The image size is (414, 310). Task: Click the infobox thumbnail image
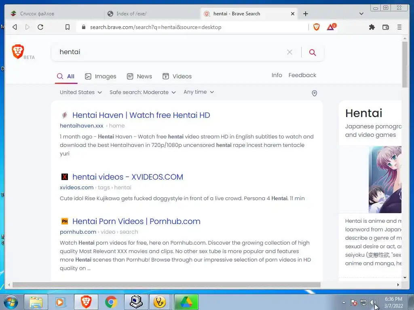tap(385, 180)
